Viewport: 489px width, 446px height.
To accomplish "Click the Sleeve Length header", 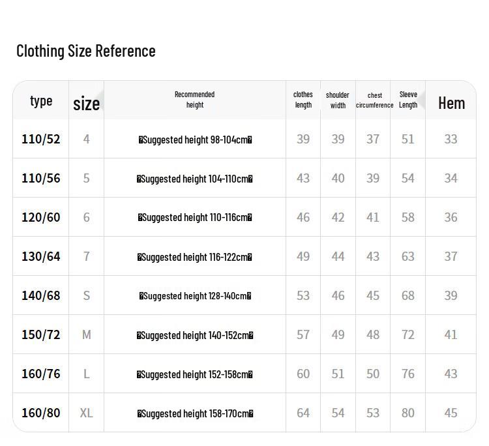I will (x=408, y=100).
